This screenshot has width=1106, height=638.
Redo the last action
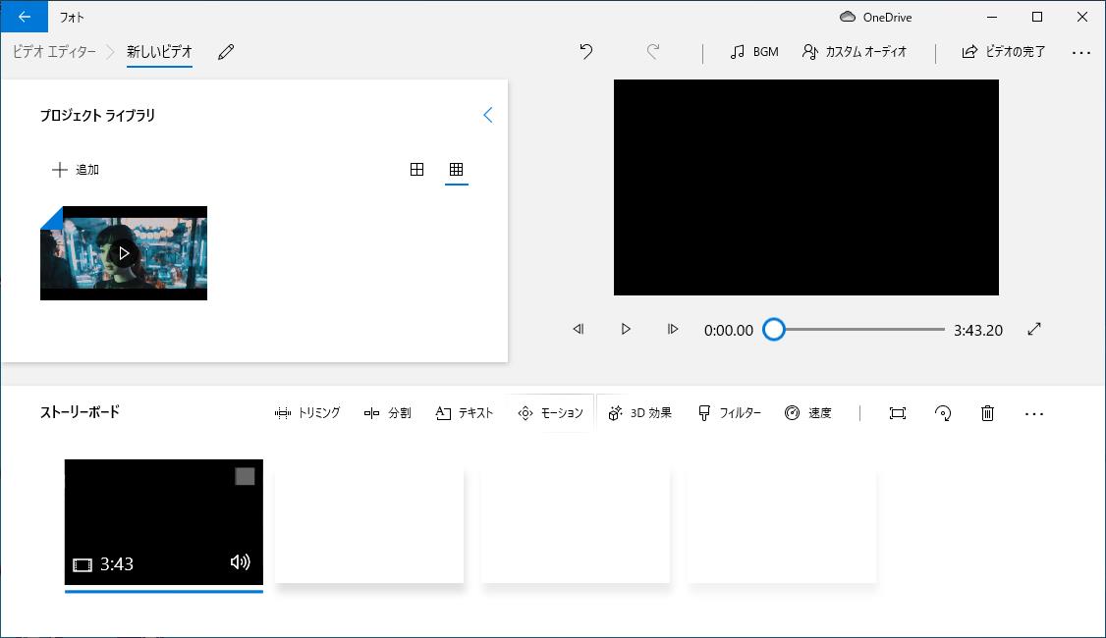tap(653, 51)
